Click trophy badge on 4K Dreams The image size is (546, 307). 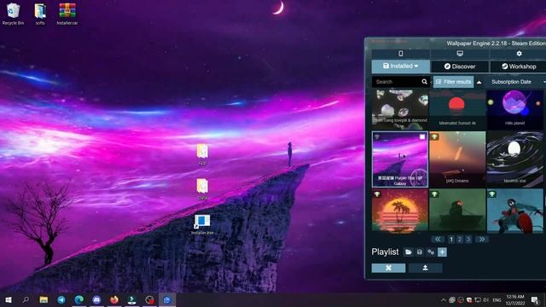tap(434, 136)
